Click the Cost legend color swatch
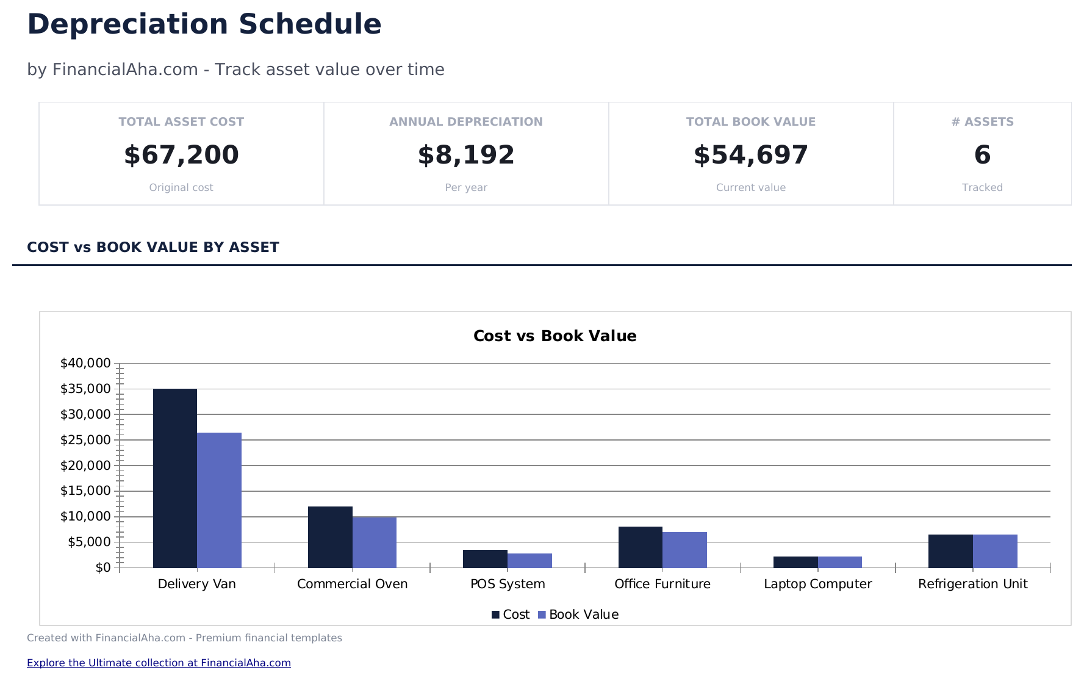1084x681 pixels. tap(496, 615)
